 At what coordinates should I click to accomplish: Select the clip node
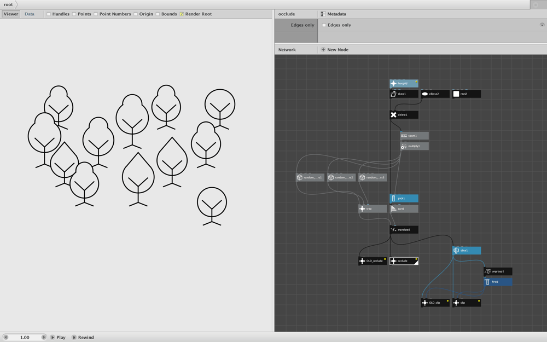467,303
